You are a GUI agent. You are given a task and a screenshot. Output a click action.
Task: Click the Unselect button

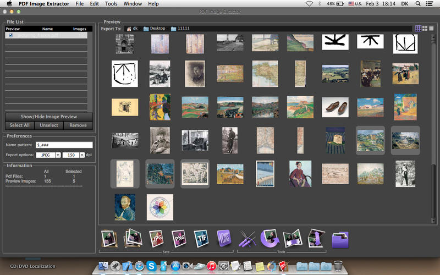[49, 125]
